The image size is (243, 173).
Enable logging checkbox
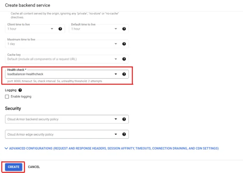click(x=7, y=97)
